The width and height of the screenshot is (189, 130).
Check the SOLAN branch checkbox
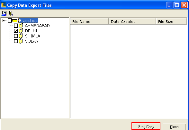point(16,41)
